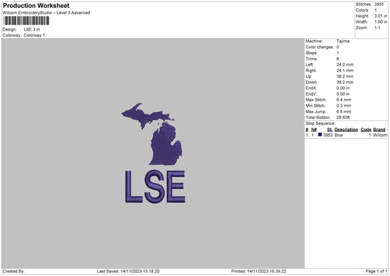Click the Color changes value 0
This screenshot has width=390, height=276.
pyautogui.click(x=338, y=47)
